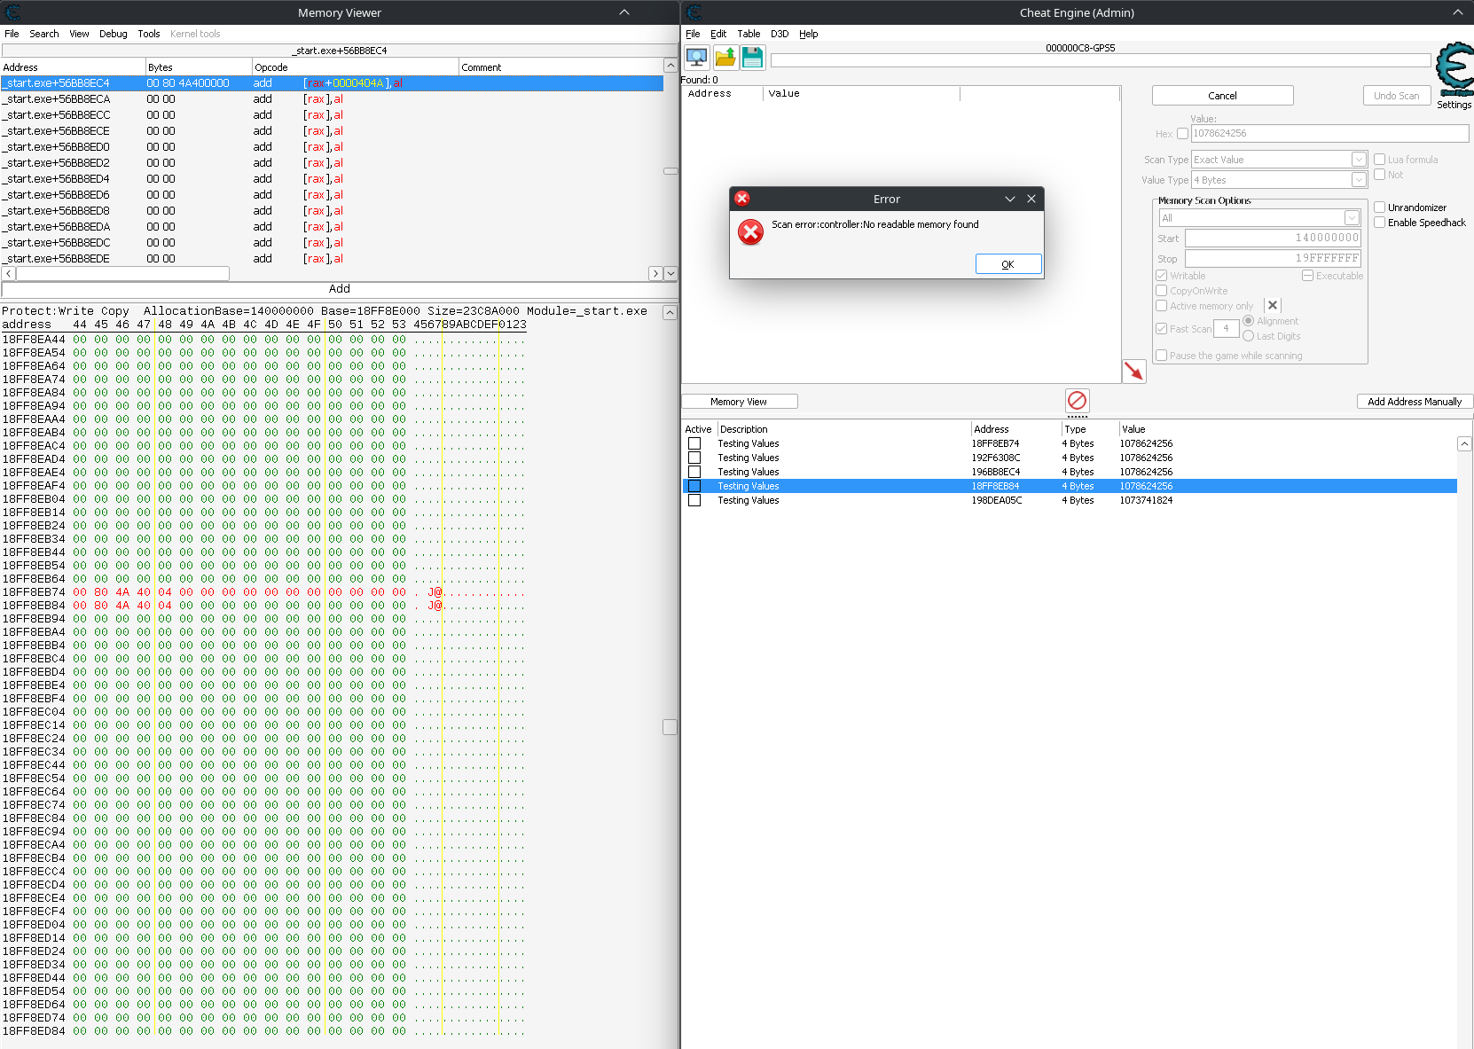
Task: Toggle the Unrandomizer checkbox
Action: click(1380, 207)
